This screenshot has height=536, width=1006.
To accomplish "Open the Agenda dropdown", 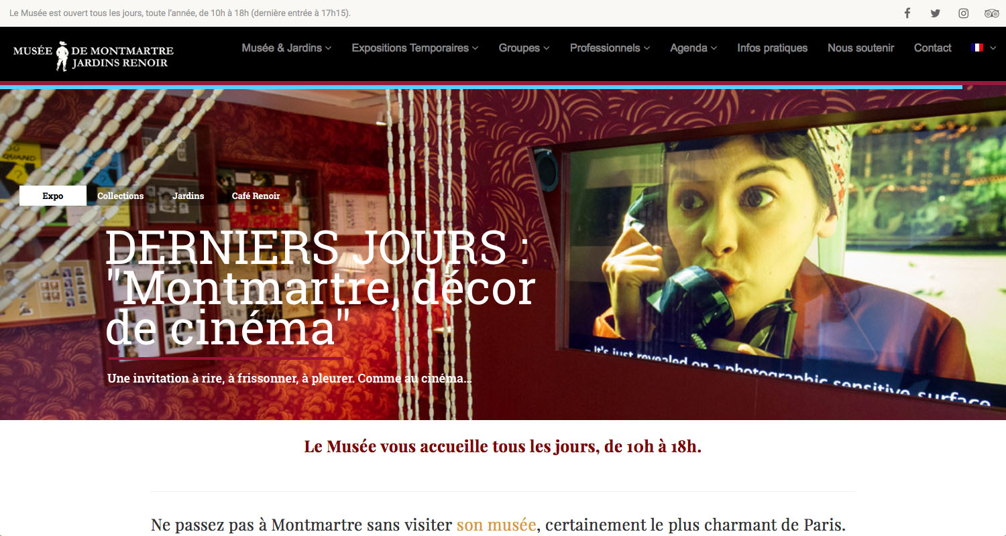I will 693,48.
